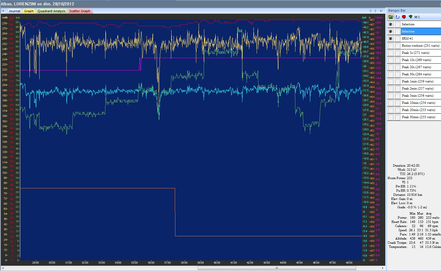Open the Quadrant Analysis tab

(x=52, y=11)
